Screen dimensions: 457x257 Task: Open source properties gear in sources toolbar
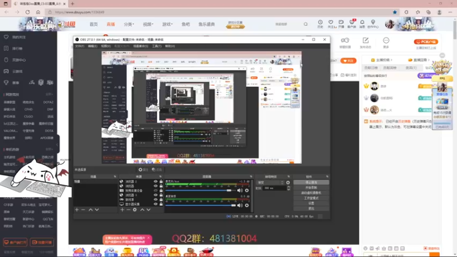point(135,210)
